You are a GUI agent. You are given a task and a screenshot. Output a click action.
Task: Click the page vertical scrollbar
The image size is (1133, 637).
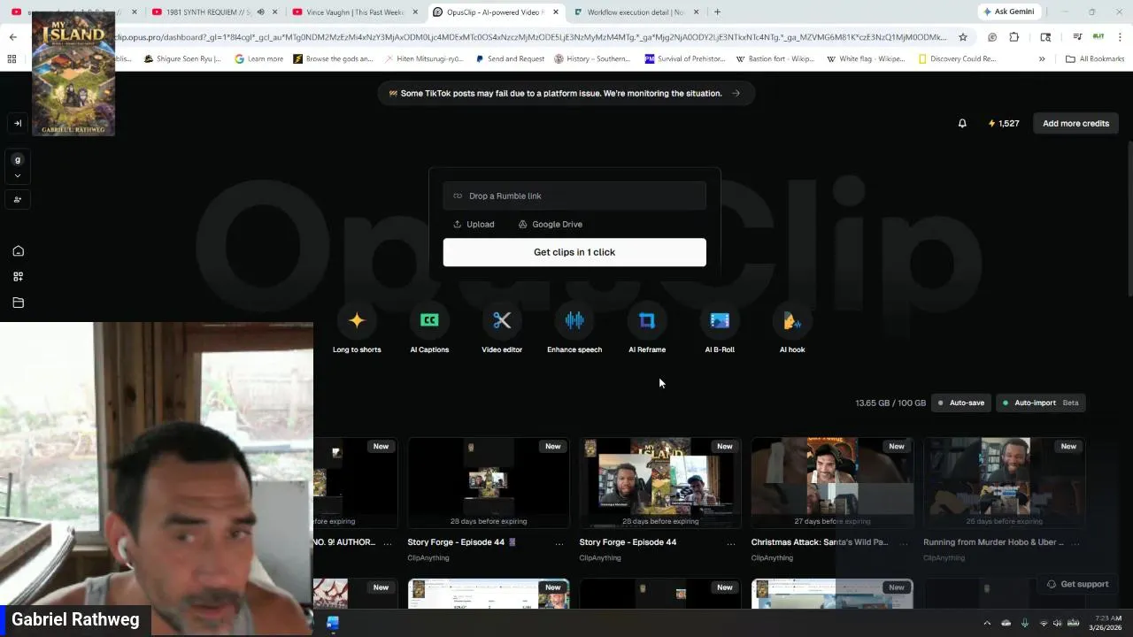(1129, 217)
